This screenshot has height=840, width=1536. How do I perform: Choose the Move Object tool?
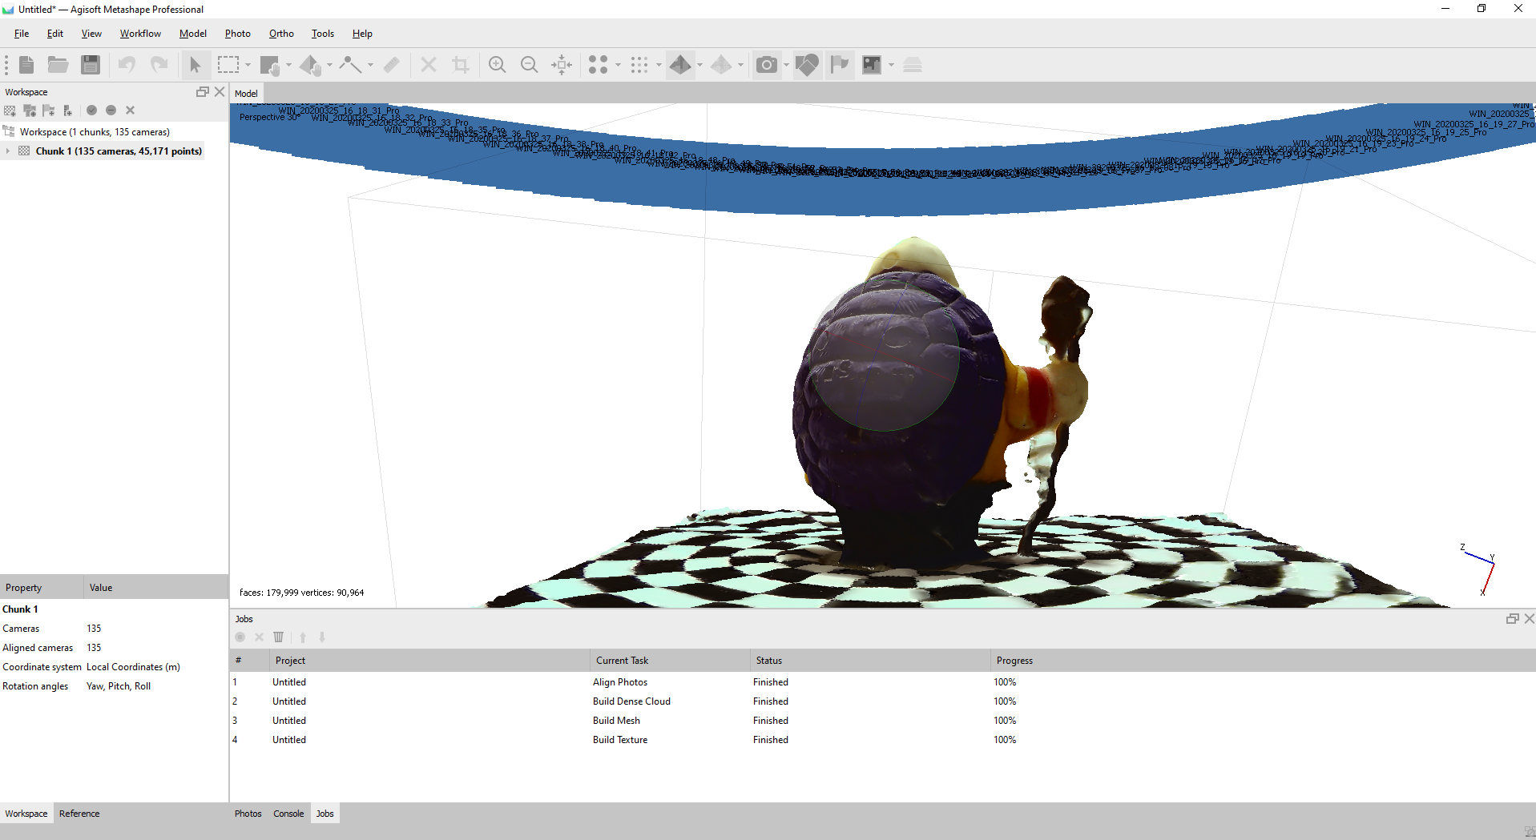point(310,65)
